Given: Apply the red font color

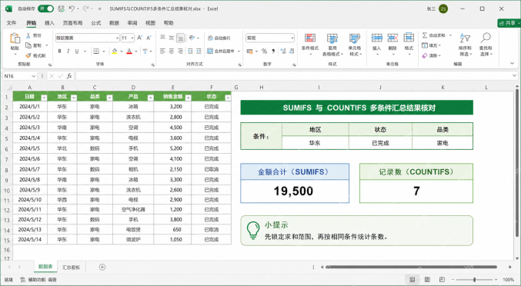Looking at the screenshot, I should (x=129, y=51).
